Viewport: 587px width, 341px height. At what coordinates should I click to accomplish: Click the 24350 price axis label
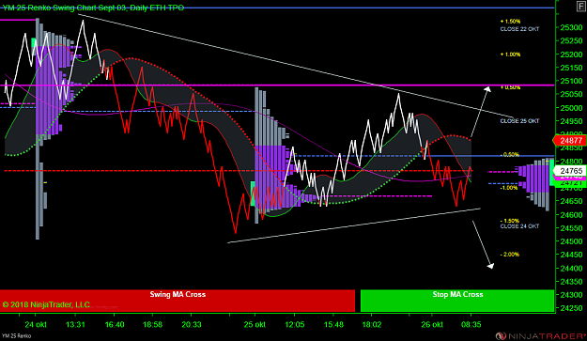click(x=571, y=282)
